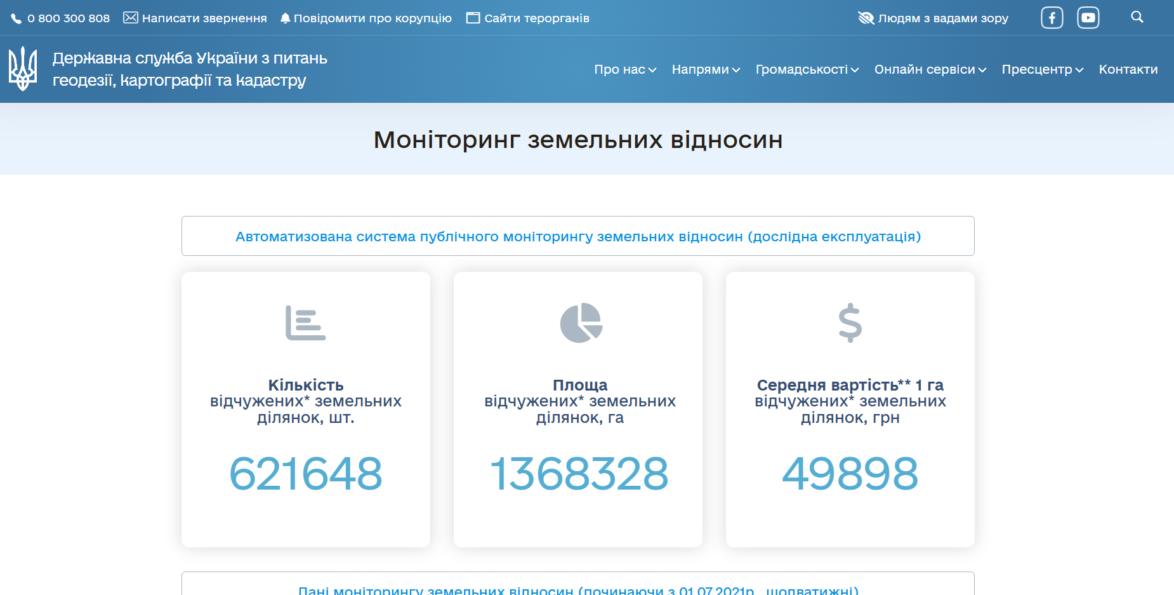Viewport: 1174px width, 595px height.
Task: Select the bar chart icon on Кількість card
Action: 305,323
